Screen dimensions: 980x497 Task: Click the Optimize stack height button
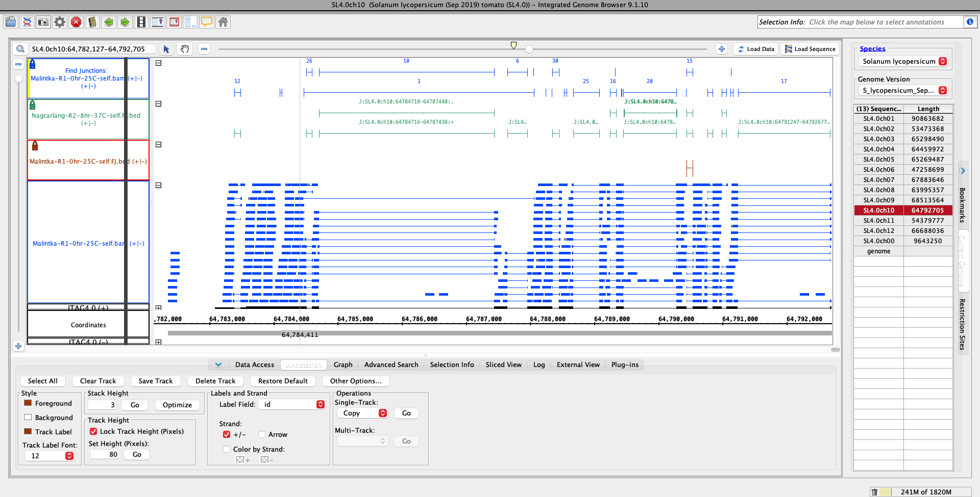pos(177,405)
